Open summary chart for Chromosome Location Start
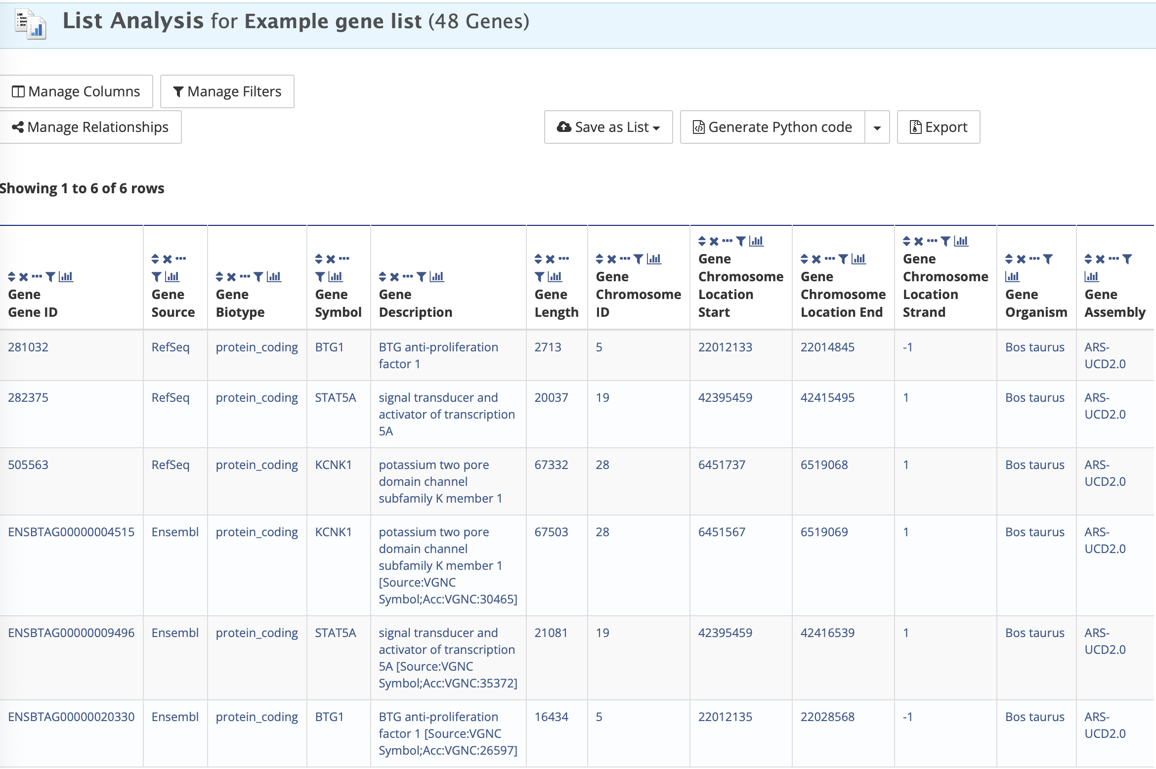The image size is (1156, 769). point(757,241)
